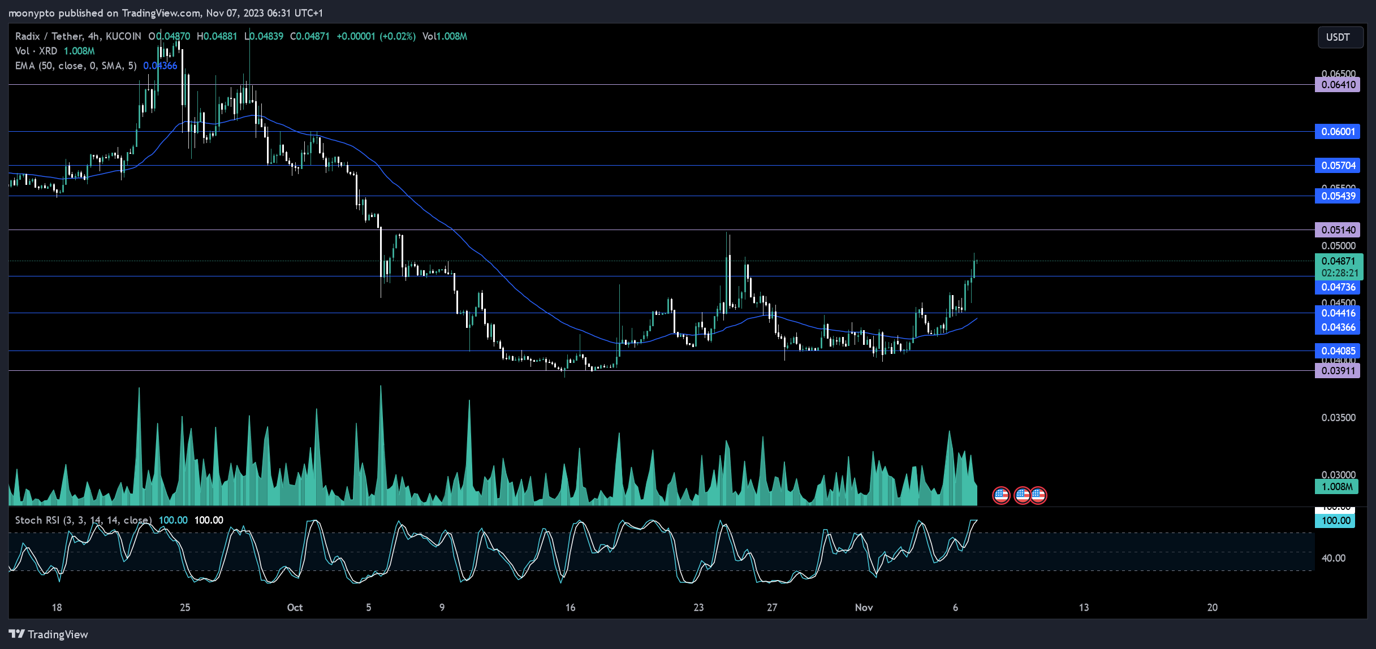This screenshot has width=1376, height=649.
Task: Click the 1.008M volume axis label
Action: pyautogui.click(x=1335, y=487)
